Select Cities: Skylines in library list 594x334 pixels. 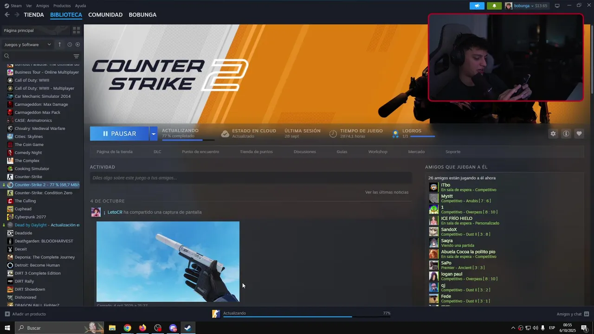pos(29,136)
